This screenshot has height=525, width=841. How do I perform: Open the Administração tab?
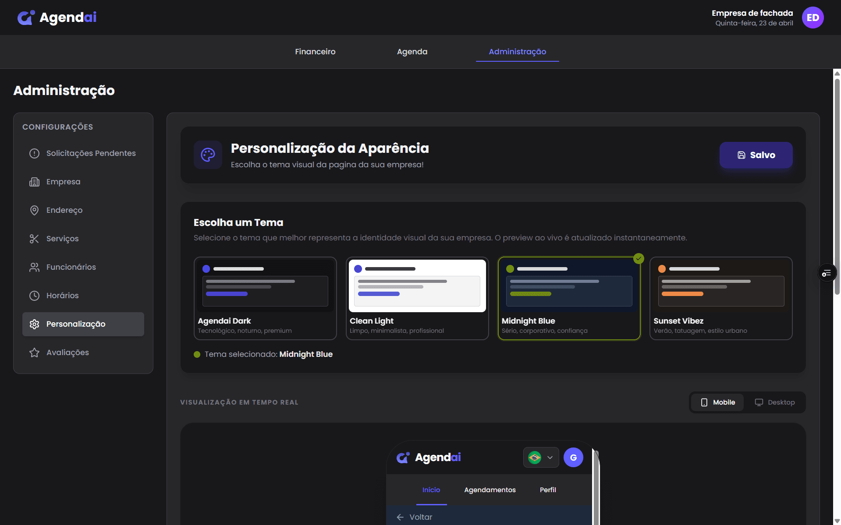[517, 52]
